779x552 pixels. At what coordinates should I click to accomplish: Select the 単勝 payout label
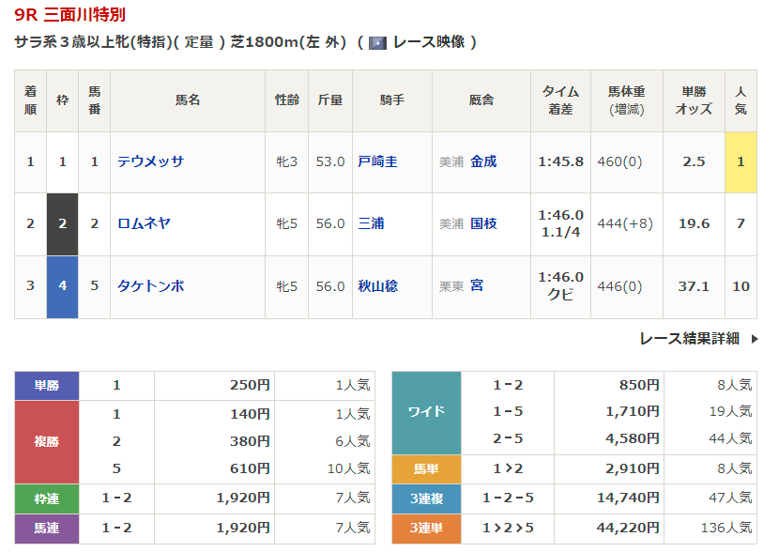click(47, 385)
